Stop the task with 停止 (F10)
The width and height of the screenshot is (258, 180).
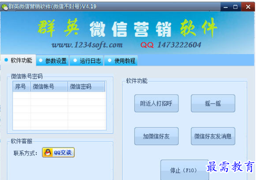point(185,170)
